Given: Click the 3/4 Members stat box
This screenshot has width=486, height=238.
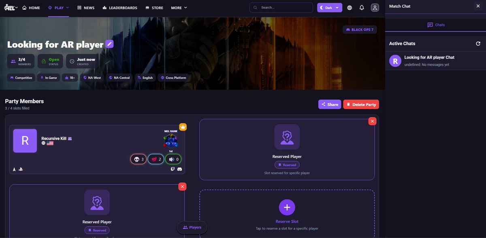Looking at the screenshot, I should click(x=21, y=61).
